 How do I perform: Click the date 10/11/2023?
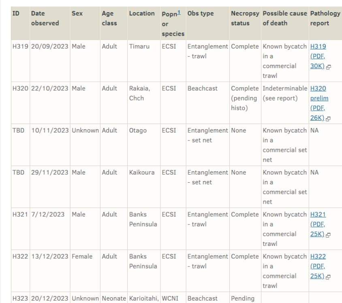click(x=50, y=130)
